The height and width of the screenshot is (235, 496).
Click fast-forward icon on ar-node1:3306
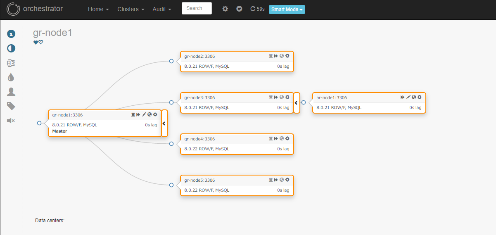coord(403,97)
